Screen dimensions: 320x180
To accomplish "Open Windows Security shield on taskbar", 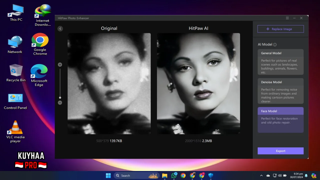I will (x=211, y=175).
